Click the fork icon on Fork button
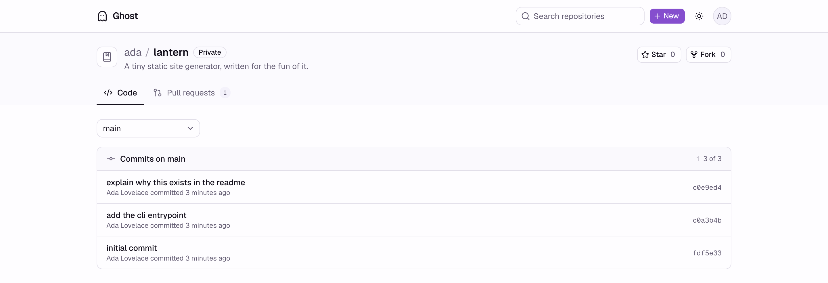This screenshot has height=283, width=828. click(694, 55)
